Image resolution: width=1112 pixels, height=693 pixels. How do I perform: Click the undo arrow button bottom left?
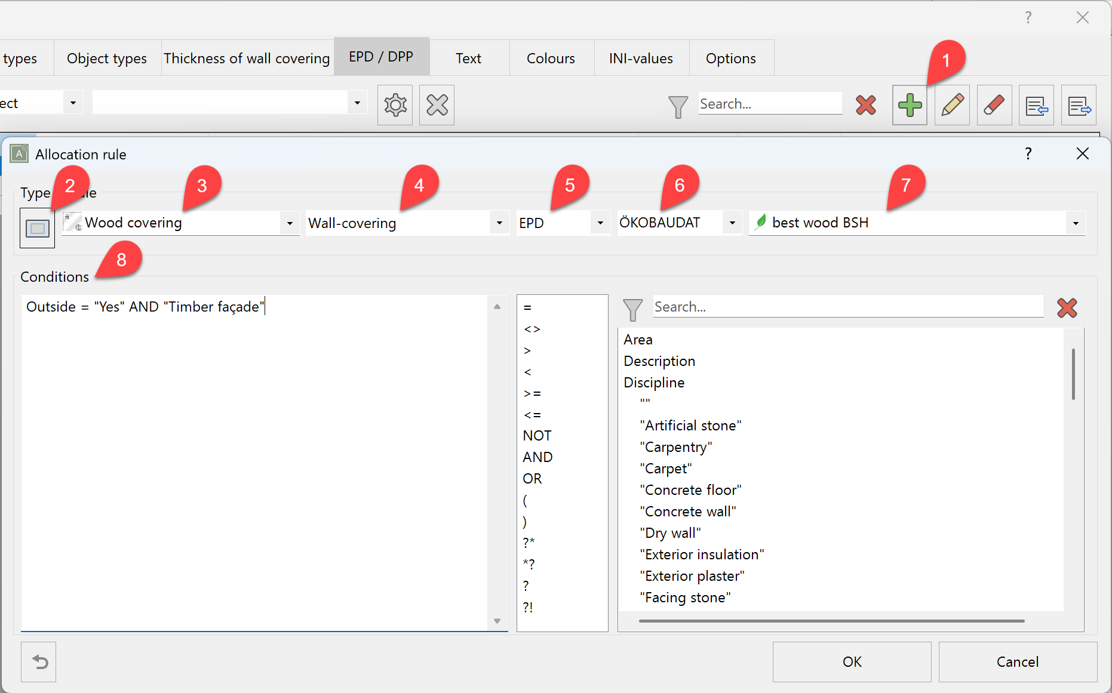[39, 661]
